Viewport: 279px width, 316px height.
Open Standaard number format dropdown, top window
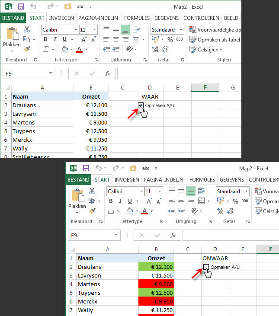click(x=181, y=30)
